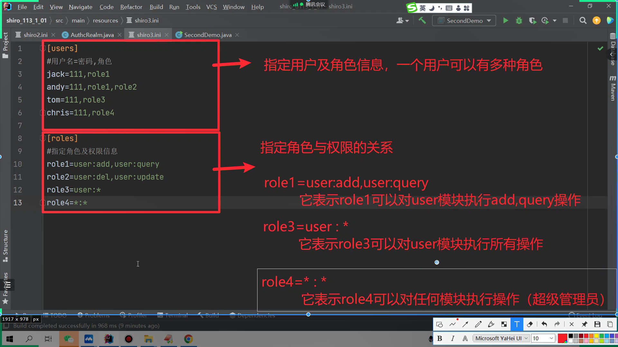618x347 pixels.
Task: Copy screenshot to clipboard icon
Action: point(610,324)
